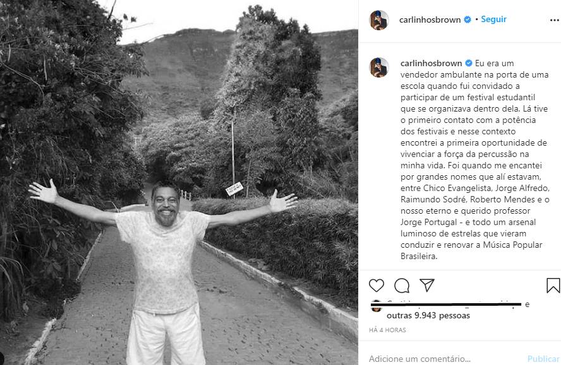Click the post caption text

point(474,159)
